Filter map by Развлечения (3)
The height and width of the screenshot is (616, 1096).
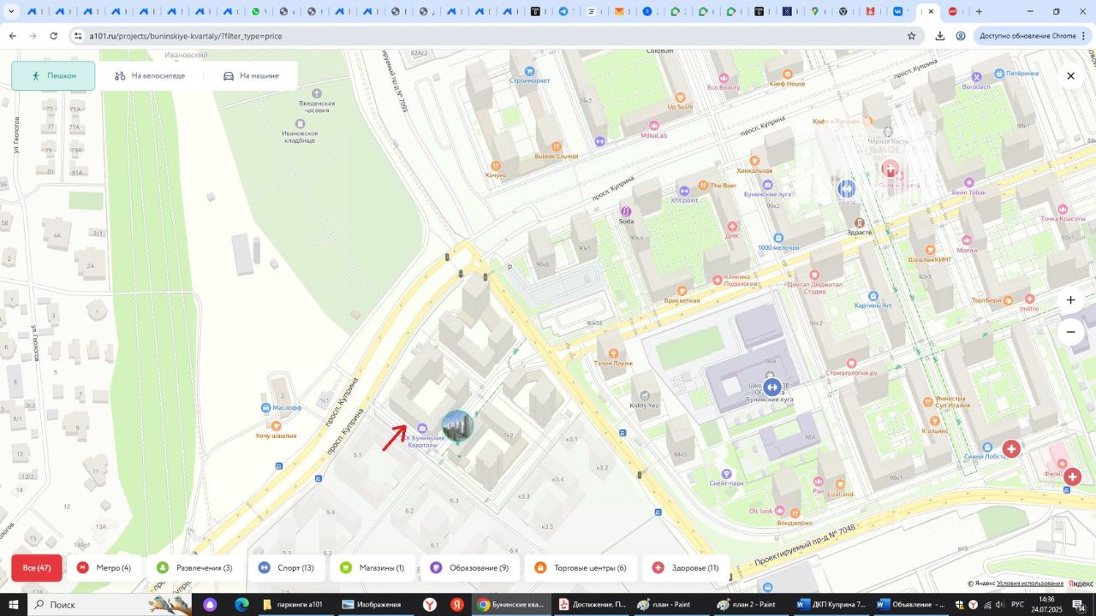click(x=194, y=568)
